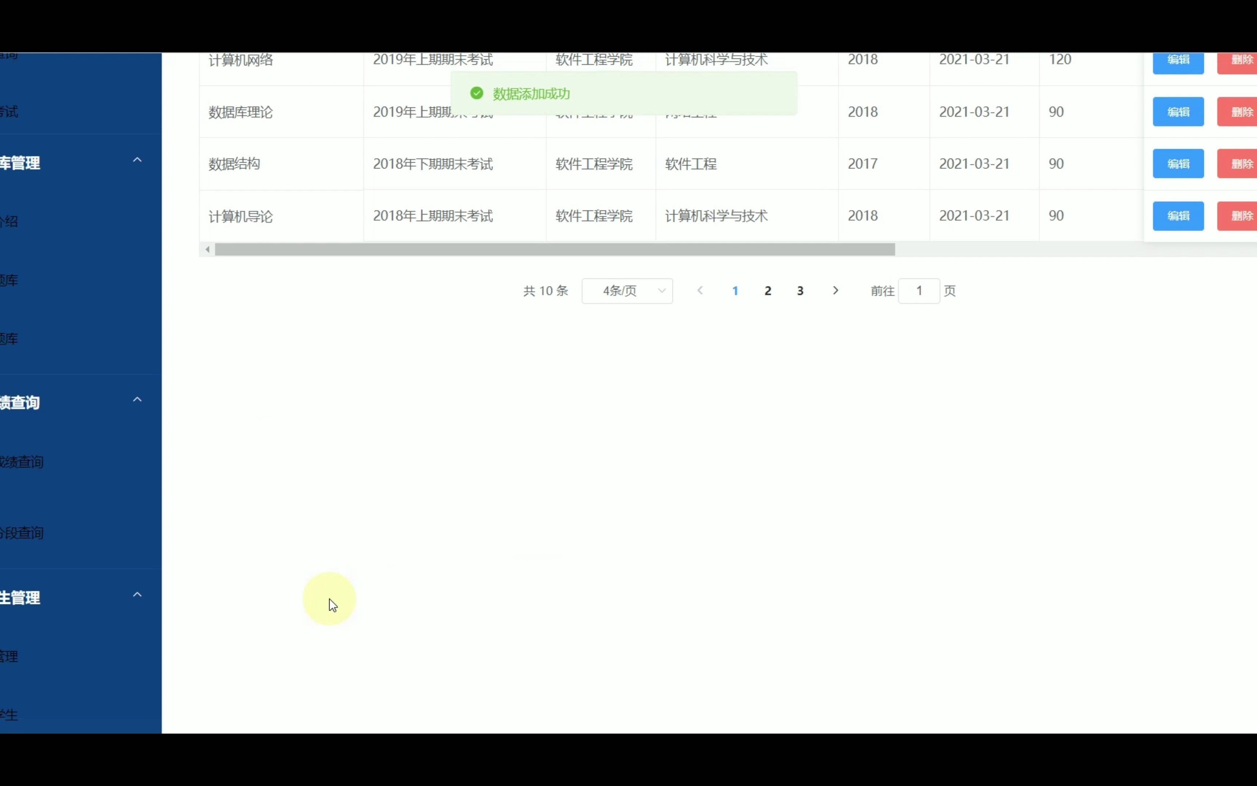Screen dimensions: 1257x786
Task: Go to the next page arrow
Action: pos(835,291)
